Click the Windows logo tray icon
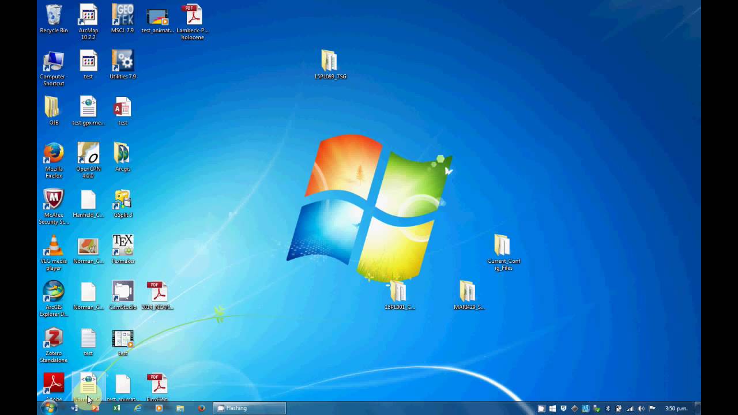The image size is (738, 415). (x=552, y=409)
